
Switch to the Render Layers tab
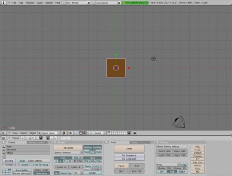point(37,142)
